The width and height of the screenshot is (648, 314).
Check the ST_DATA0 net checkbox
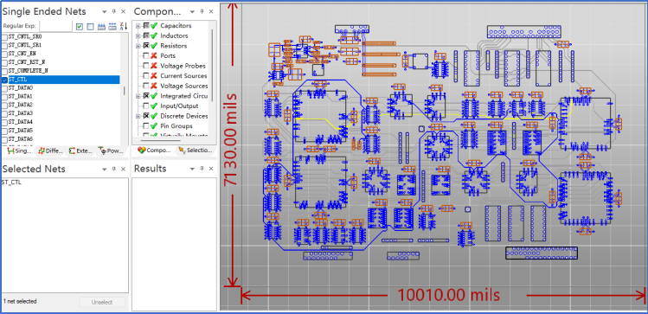click(x=4, y=88)
